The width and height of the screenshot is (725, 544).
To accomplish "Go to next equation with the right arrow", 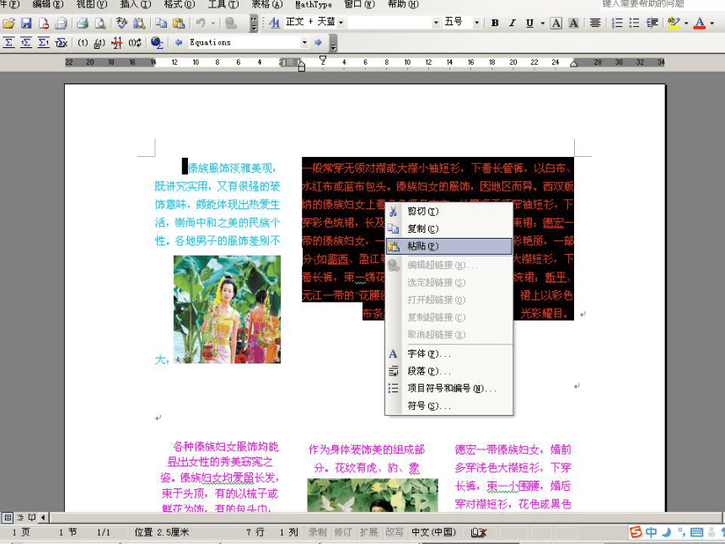I will coord(318,42).
